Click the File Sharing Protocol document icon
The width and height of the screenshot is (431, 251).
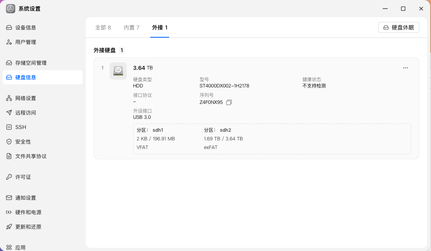[x=9, y=156]
